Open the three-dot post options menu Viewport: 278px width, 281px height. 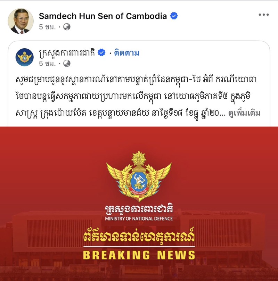(x=263, y=15)
